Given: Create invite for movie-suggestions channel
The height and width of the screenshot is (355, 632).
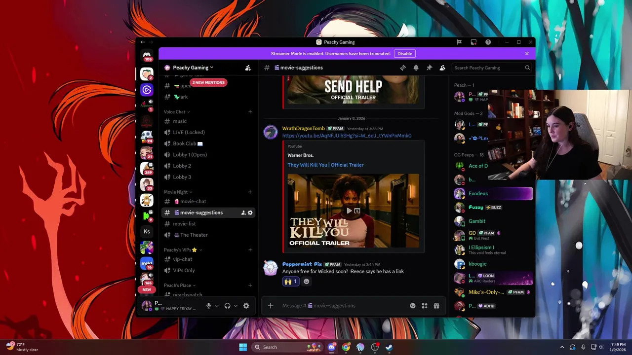Looking at the screenshot, I should click(x=243, y=213).
